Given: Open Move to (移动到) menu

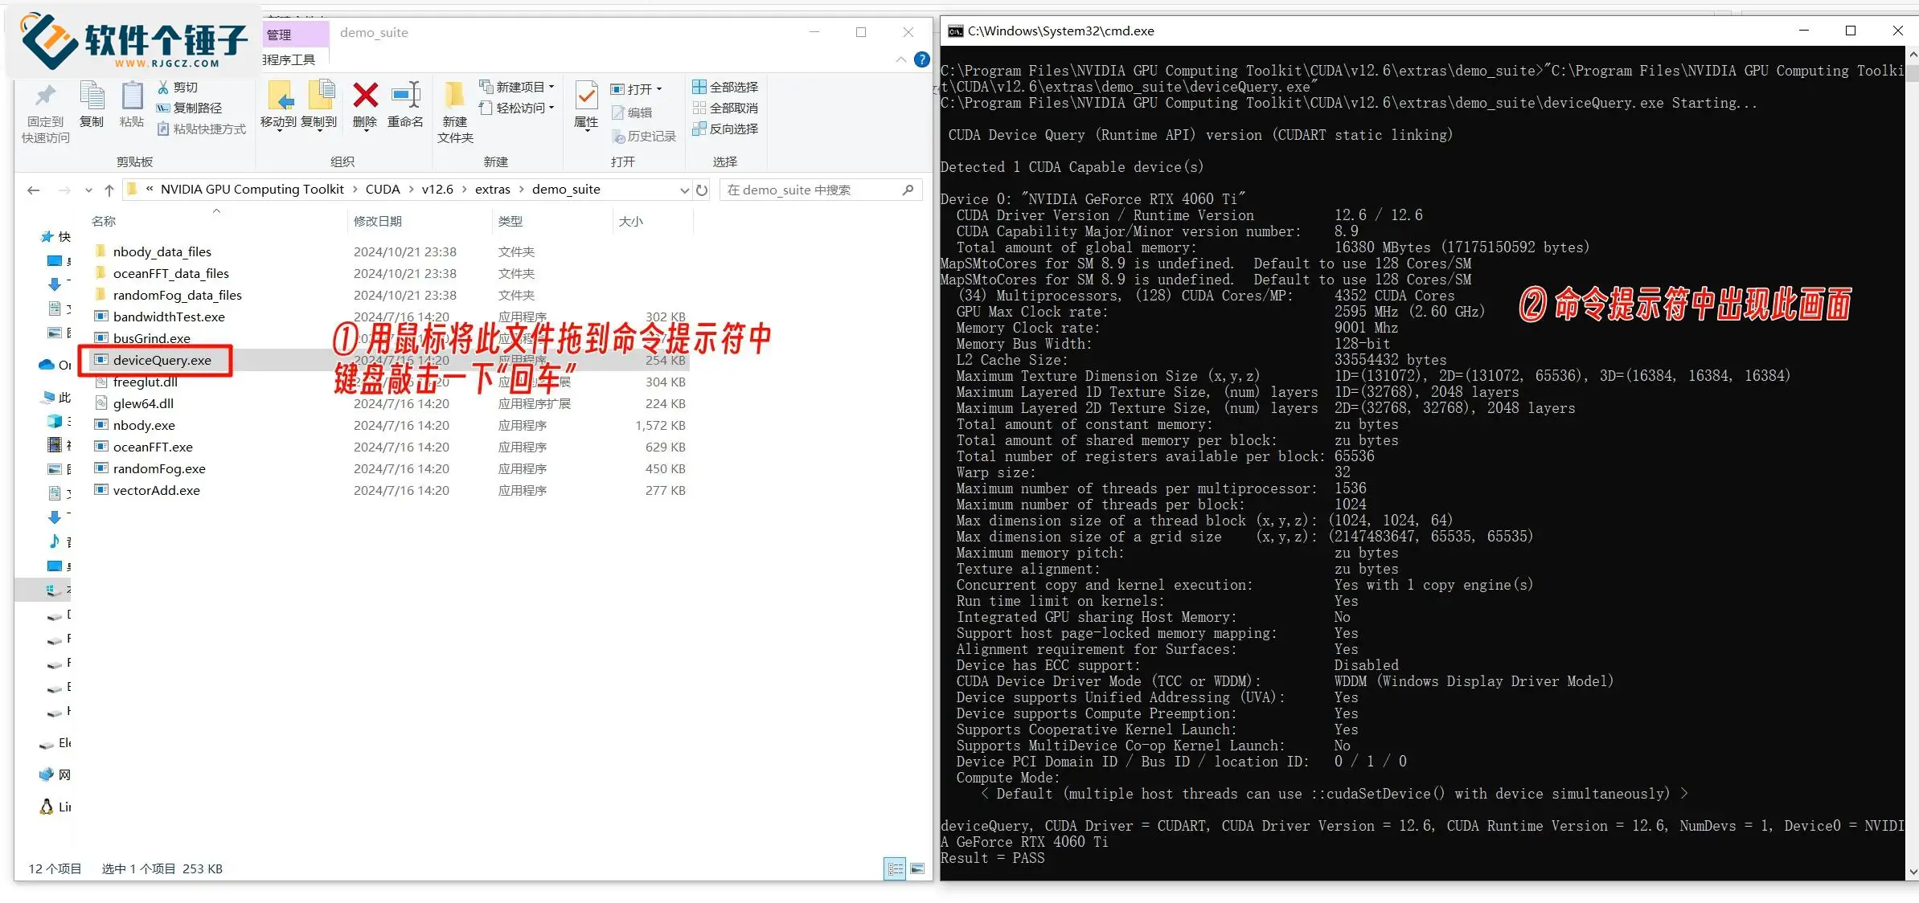Looking at the screenshot, I should point(279,105).
